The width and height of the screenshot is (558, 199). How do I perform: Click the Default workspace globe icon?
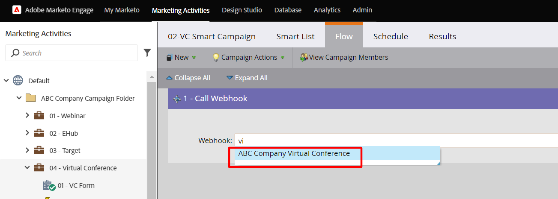(18, 80)
